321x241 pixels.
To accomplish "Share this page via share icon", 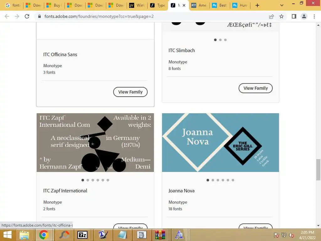I will (x=271, y=16).
